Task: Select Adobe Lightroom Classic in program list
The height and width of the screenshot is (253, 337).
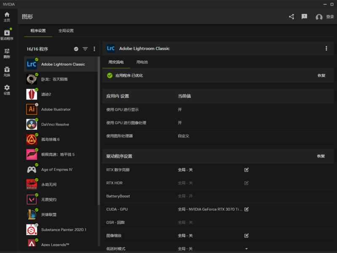Action: pos(61,64)
